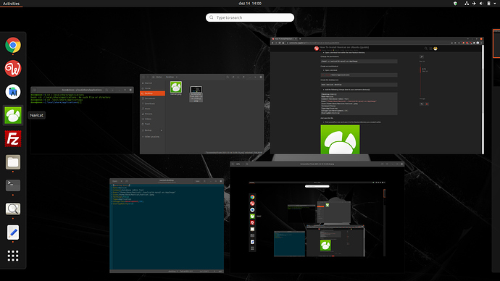Screen dimensions: 500x281
Task: Select the screenshot file in Files window
Action: point(196,94)
